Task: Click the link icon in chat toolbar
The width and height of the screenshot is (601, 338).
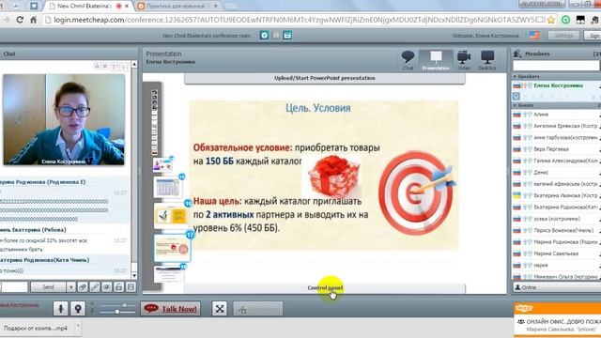Action: [x=95, y=286]
